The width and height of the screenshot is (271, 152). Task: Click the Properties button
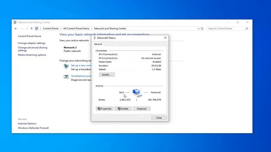point(105,109)
